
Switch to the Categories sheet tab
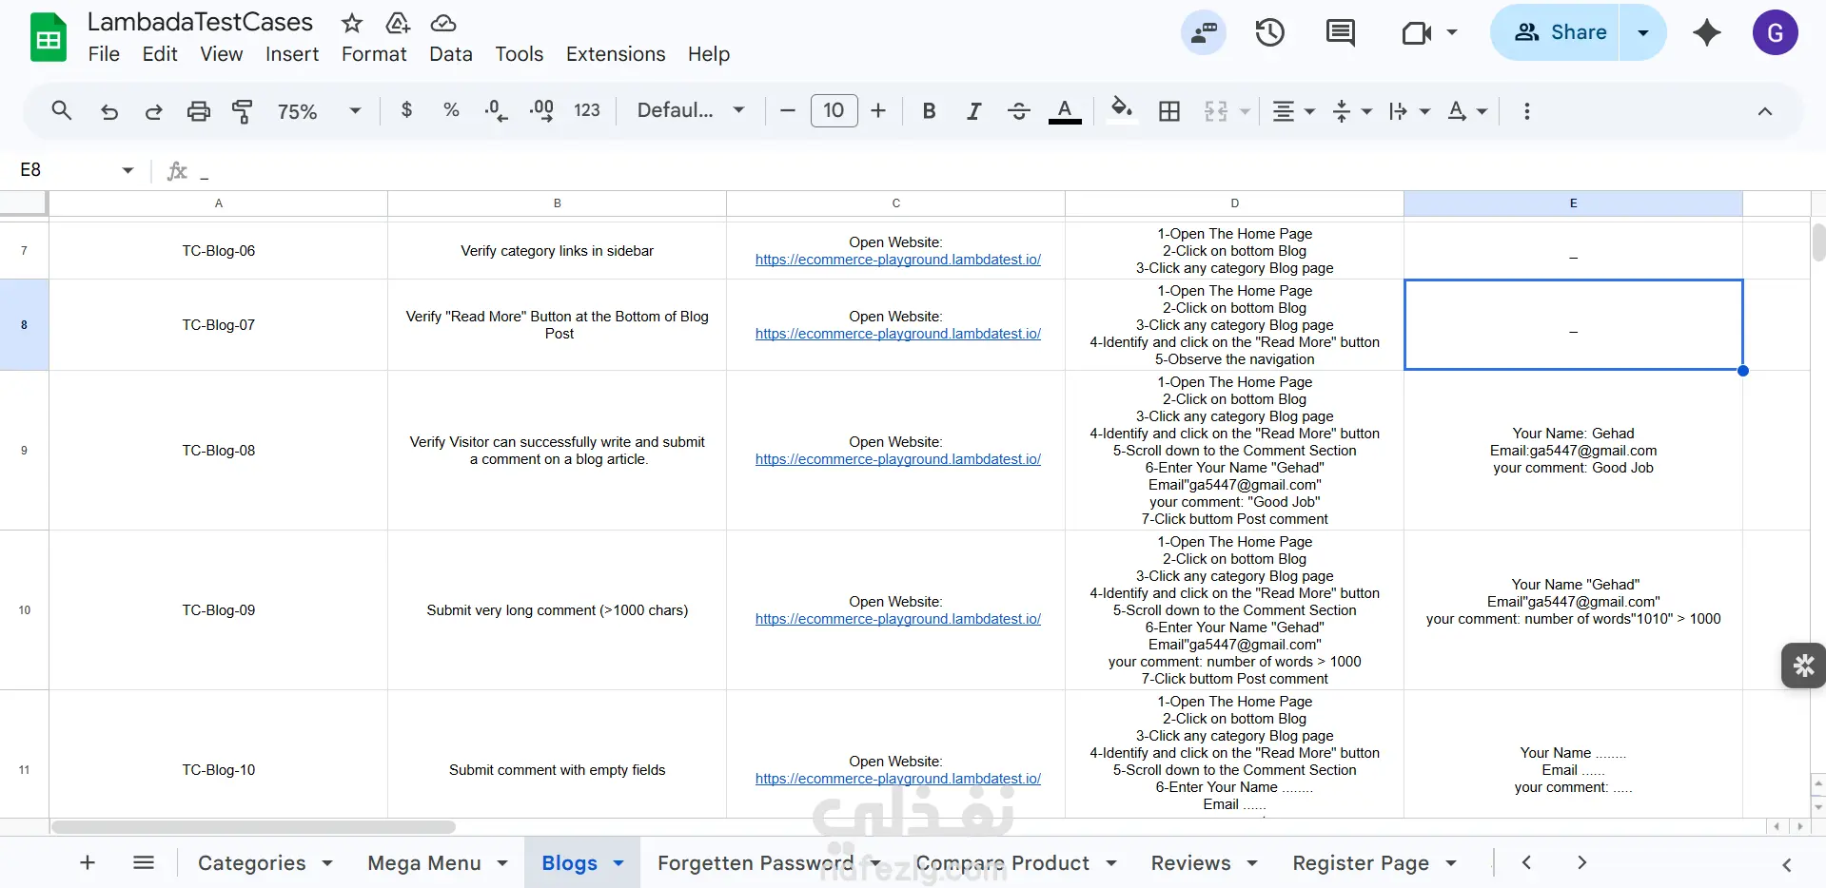click(252, 863)
